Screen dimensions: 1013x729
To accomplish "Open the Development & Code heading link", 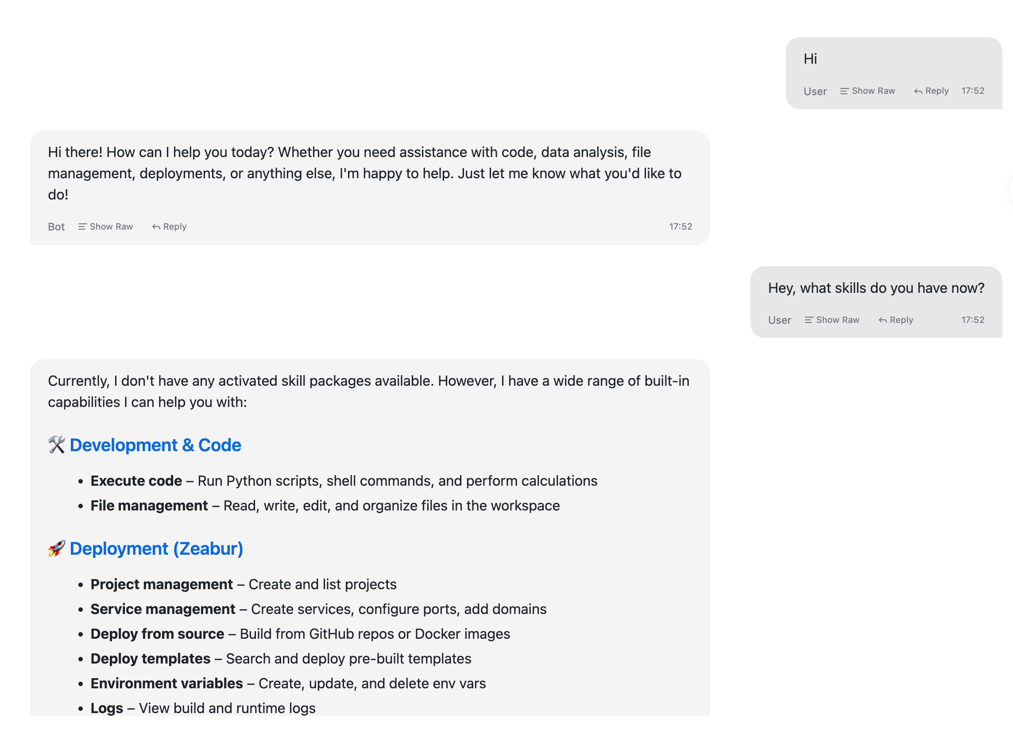I will pos(155,445).
